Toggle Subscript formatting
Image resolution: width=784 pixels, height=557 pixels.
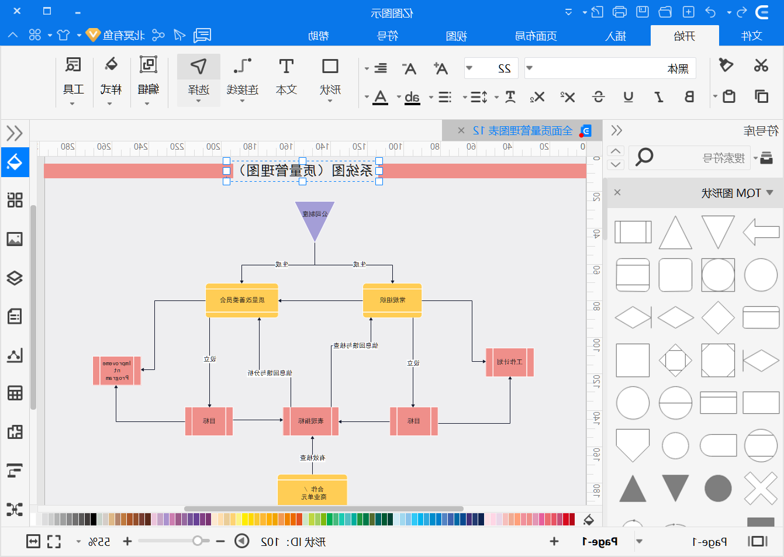pos(537,96)
